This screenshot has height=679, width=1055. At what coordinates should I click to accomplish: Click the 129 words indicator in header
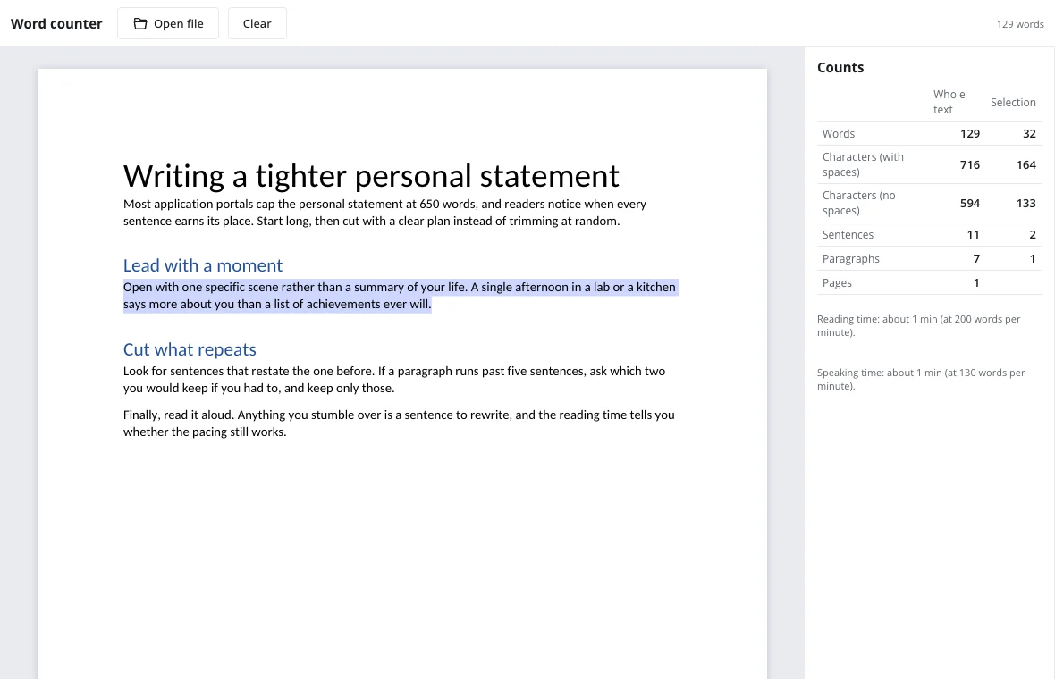point(1020,24)
